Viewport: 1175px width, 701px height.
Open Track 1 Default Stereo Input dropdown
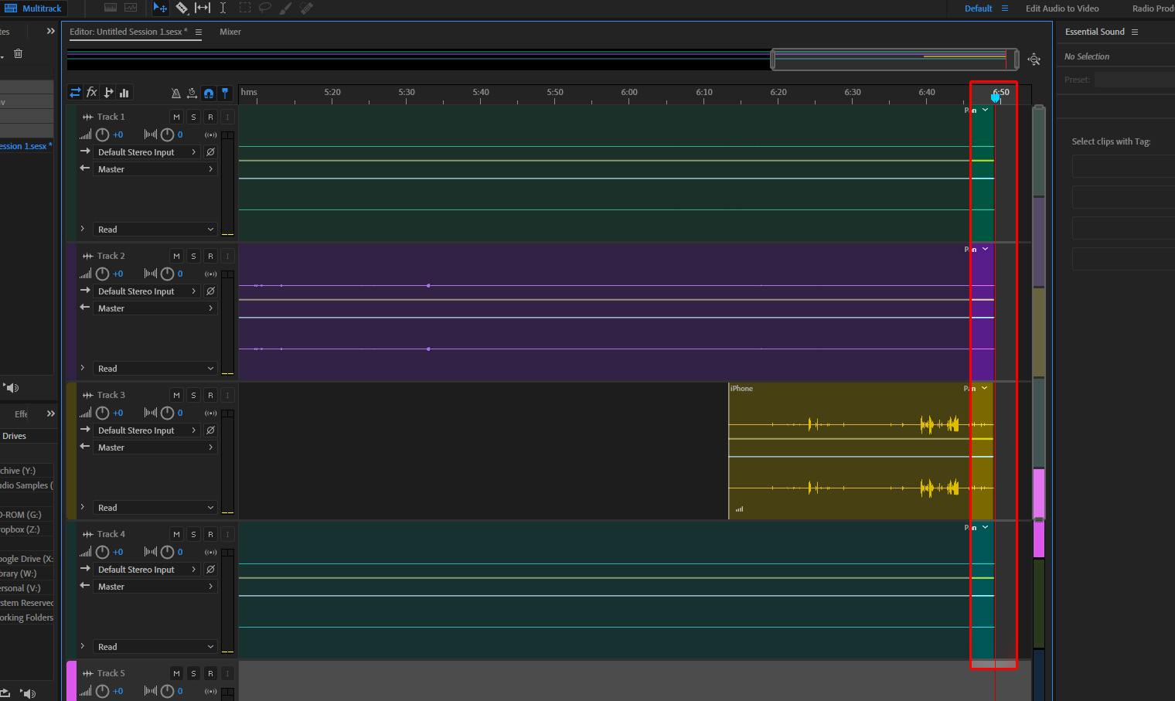[147, 152]
